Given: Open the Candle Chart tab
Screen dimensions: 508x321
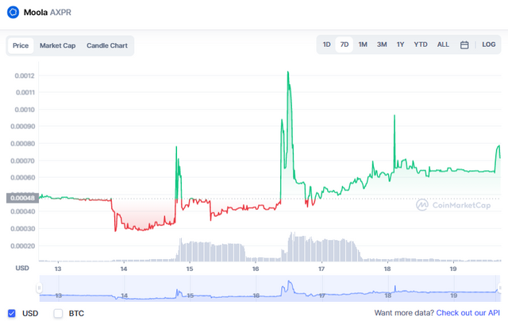Looking at the screenshot, I should (x=107, y=45).
